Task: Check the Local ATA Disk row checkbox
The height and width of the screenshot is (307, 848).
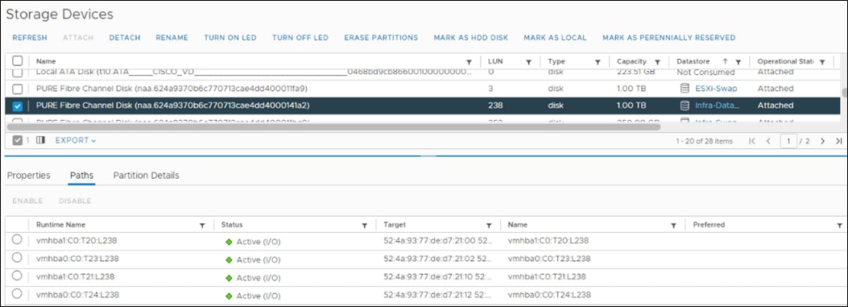Action: 17,73
